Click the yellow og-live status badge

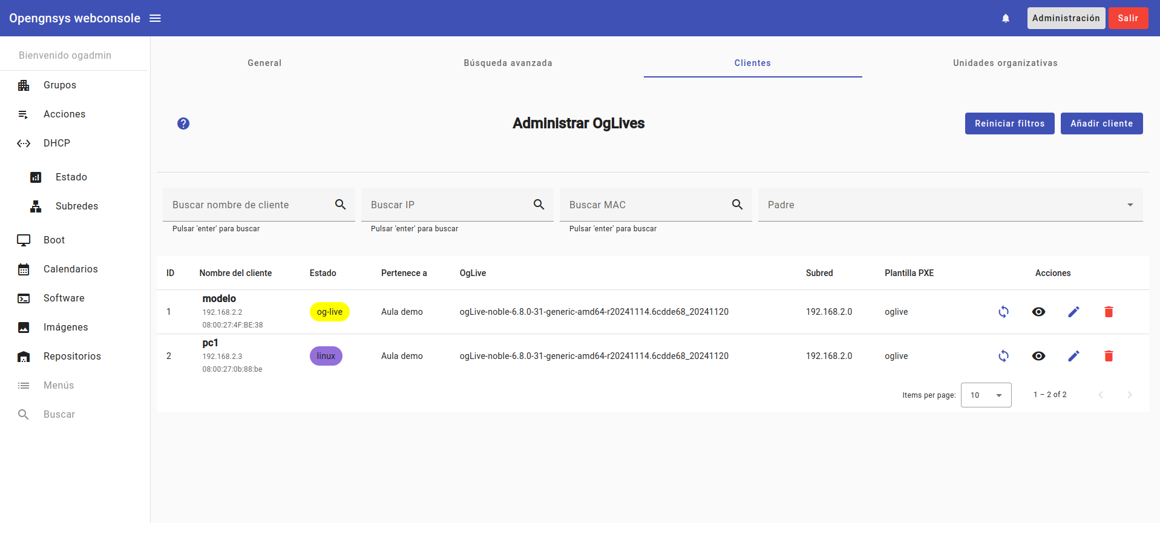[x=330, y=312]
